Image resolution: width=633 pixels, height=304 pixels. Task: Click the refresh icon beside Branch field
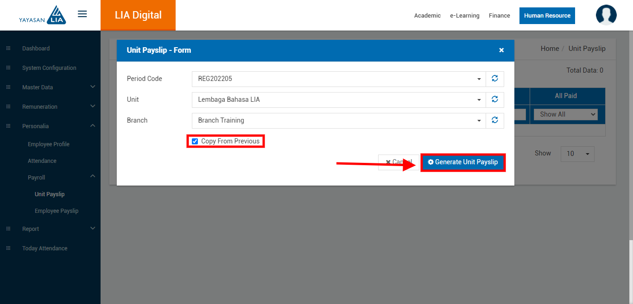[494, 120]
